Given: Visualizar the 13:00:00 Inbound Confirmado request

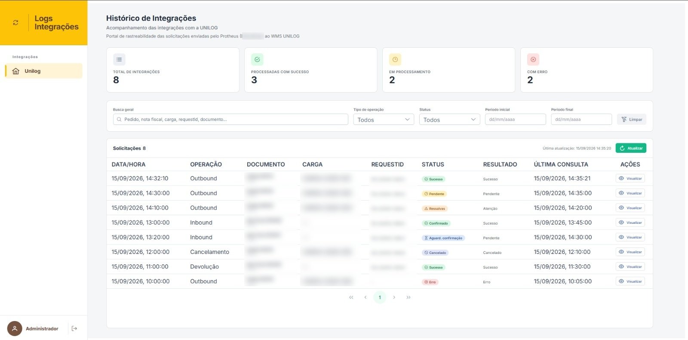Looking at the screenshot, I should pos(630,223).
